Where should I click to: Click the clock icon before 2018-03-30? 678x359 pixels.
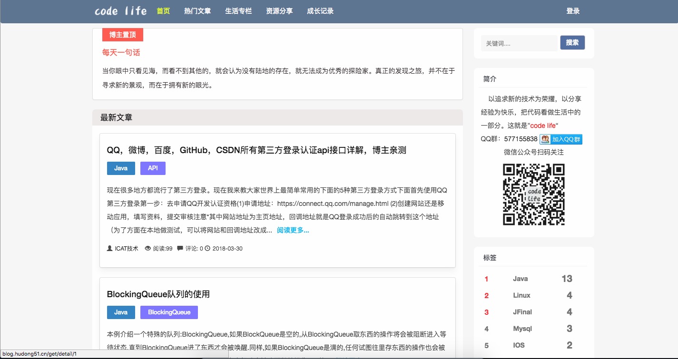207,248
